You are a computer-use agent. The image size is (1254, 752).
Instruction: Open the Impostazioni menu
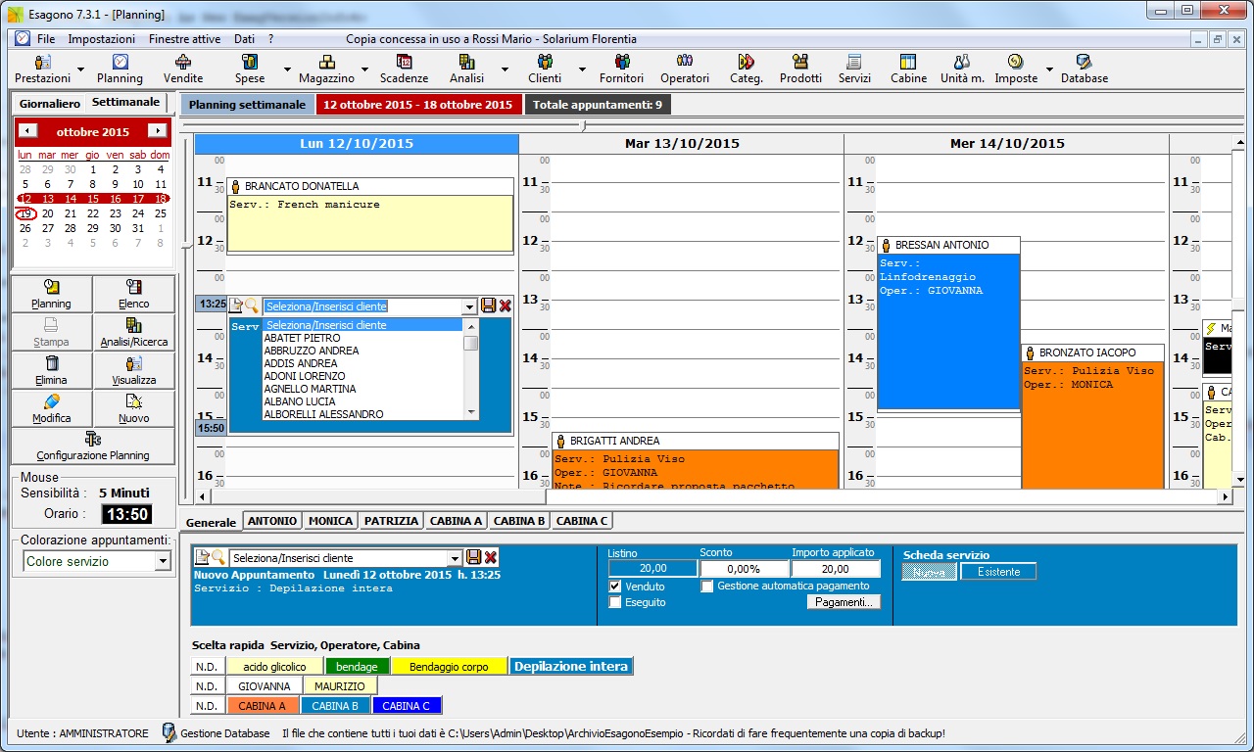(101, 39)
